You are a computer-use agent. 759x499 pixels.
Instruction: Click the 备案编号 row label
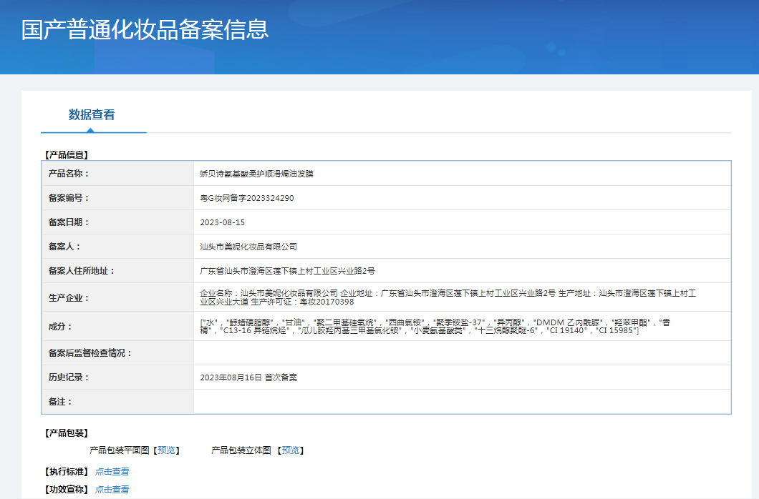pos(69,198)
